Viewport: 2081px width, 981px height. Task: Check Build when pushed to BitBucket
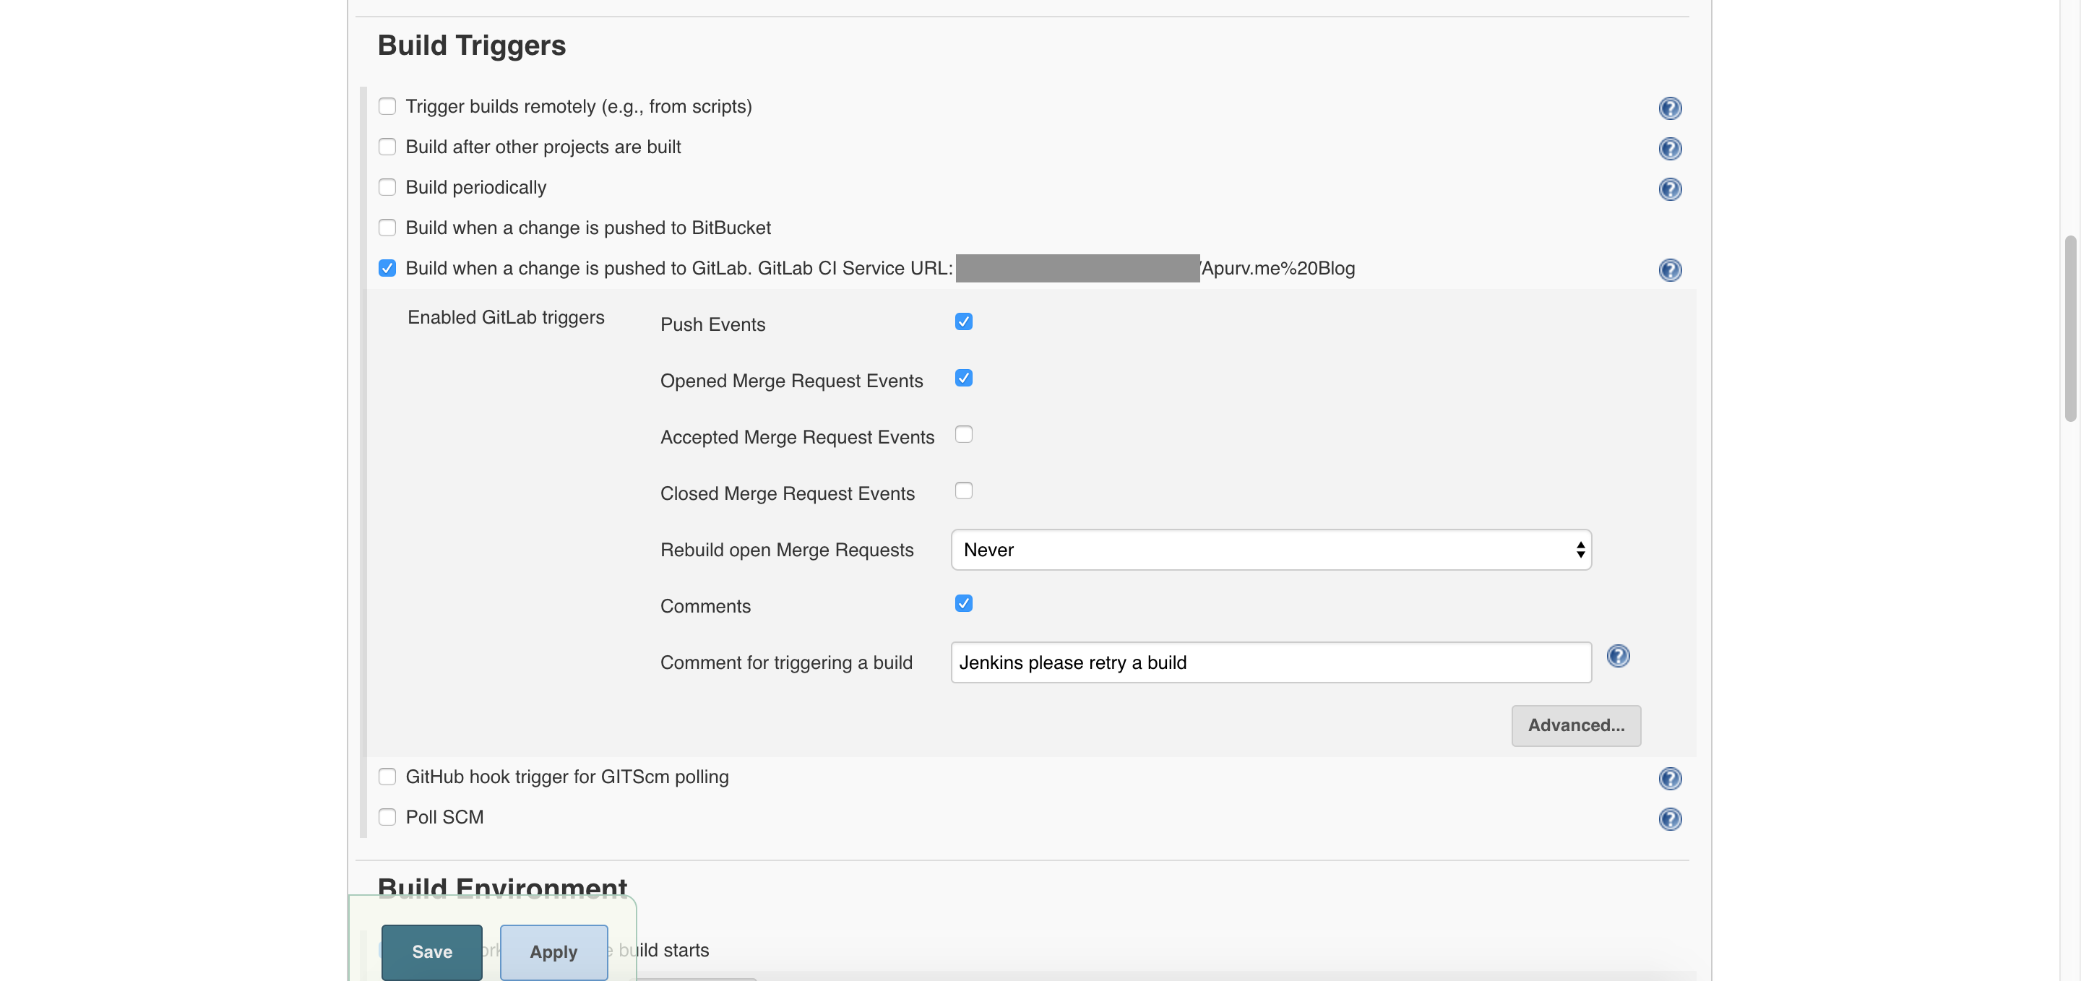coord(387,228)
